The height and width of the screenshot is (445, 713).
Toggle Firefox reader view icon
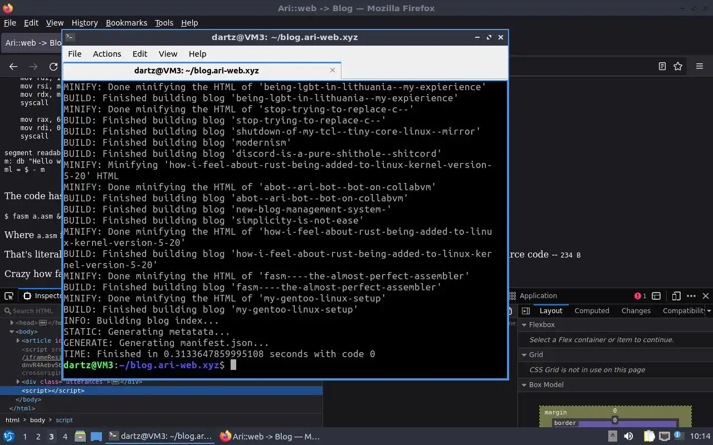pos(662,66)
